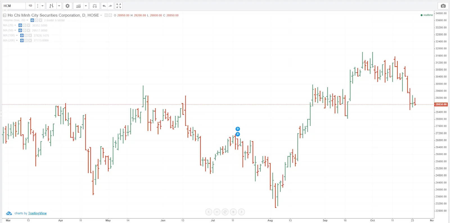Click the scroll left chart button
Image resolution: width=450 pixels, height=223 pixels.
tap(209, 212)
